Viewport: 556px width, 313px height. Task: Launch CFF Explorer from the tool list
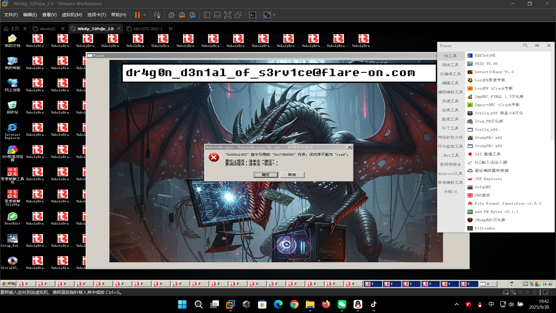pyautogui.click(x=488, y=179)
